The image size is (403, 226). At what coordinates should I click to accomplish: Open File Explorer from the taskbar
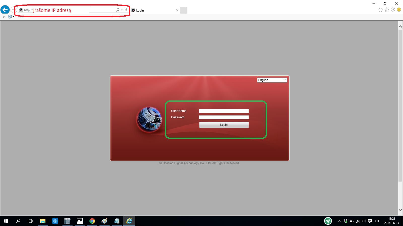pos(43,221)
